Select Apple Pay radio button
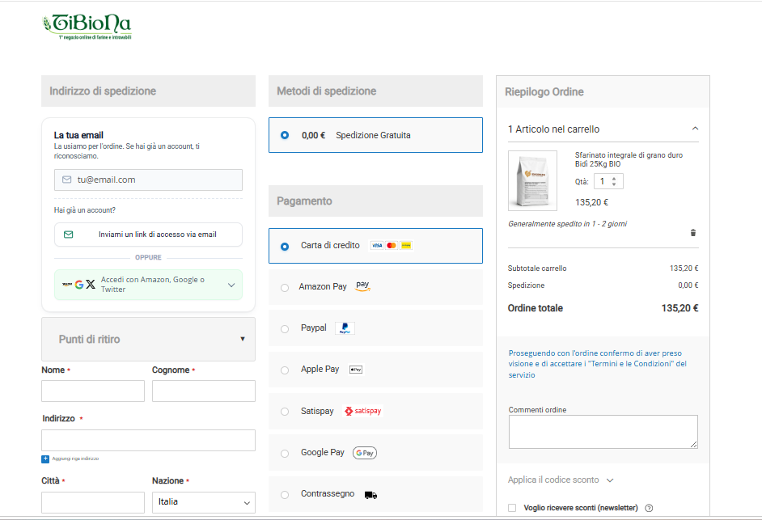 (x=285, y=370)
